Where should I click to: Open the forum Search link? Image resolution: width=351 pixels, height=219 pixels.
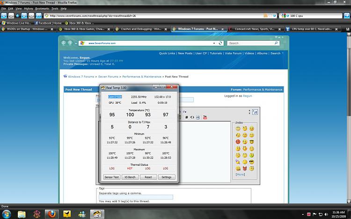tap(275, 53)
